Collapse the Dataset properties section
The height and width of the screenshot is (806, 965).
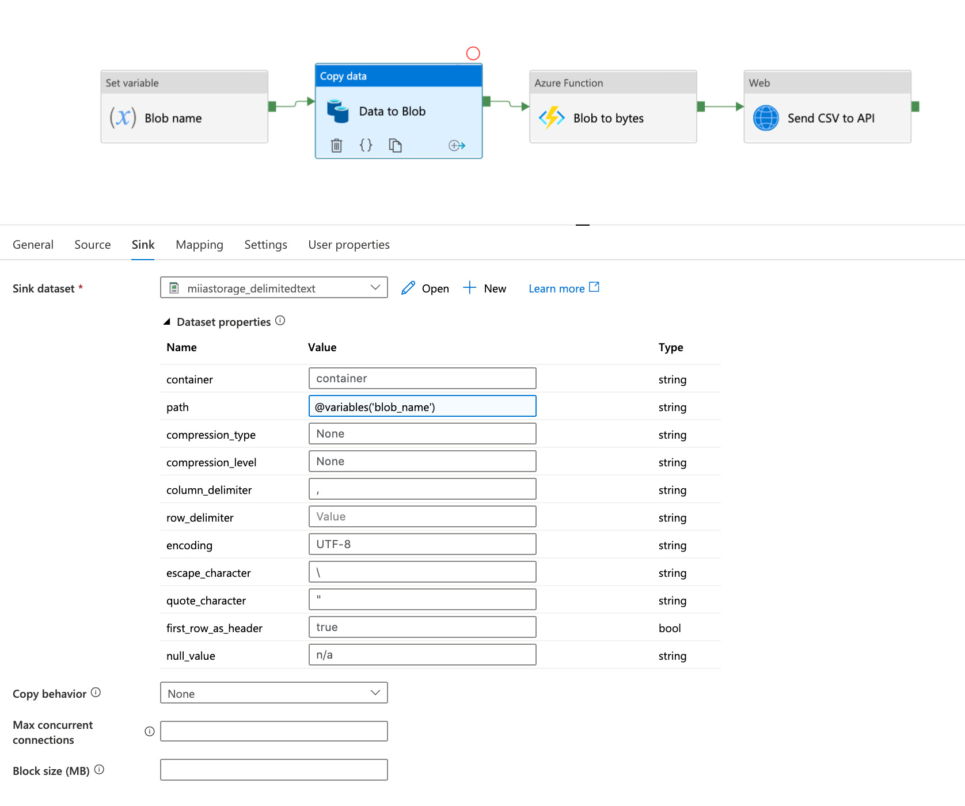pyautogui.click(x=167, y=322)
